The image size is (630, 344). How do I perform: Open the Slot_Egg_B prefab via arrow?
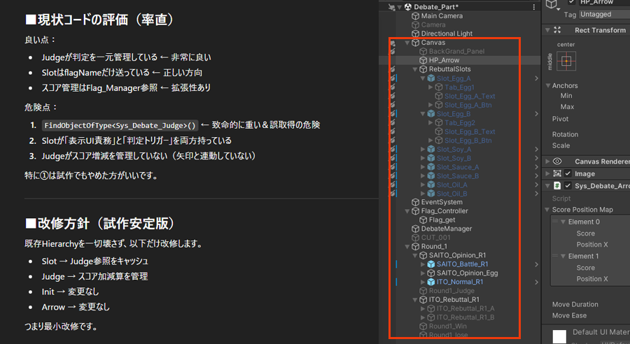pos(536,114)
